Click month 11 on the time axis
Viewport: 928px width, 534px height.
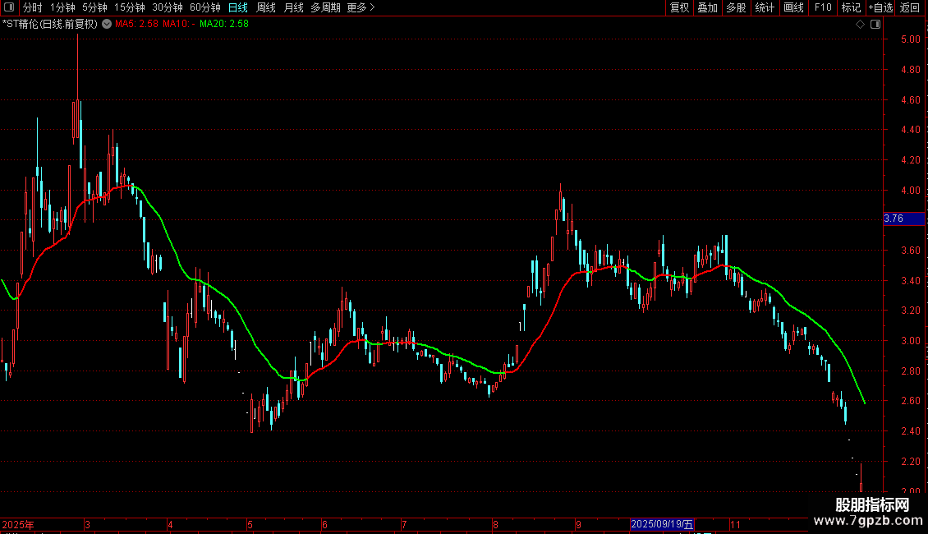tap(735, 524)
